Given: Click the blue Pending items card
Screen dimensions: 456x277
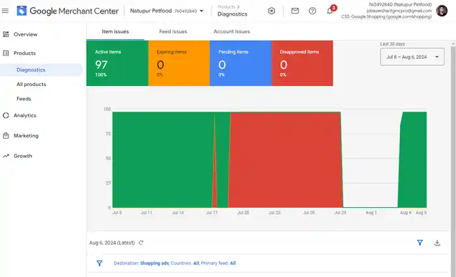Looking at the screenshot, I should (240, 63).
